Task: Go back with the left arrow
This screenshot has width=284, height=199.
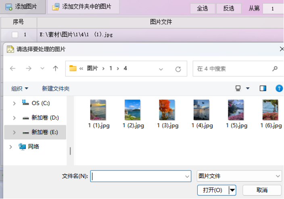Action: tap(13, 68)
